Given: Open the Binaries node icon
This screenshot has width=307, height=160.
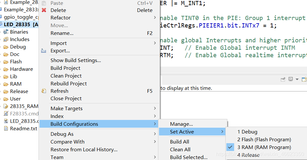Looking at the screenshot, I should click(6, 32).
